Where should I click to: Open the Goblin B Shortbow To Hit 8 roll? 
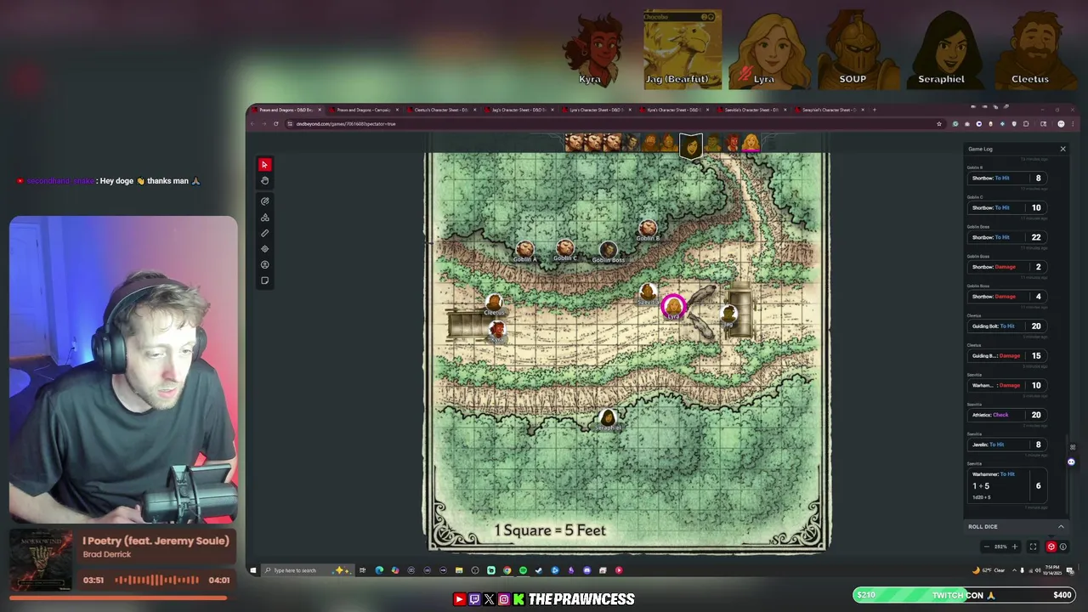coord(1006,178)
